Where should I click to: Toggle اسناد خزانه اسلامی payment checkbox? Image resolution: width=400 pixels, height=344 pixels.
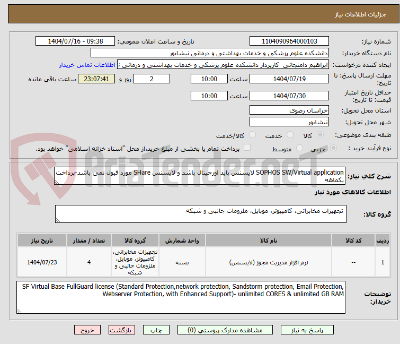pos(247,148)
